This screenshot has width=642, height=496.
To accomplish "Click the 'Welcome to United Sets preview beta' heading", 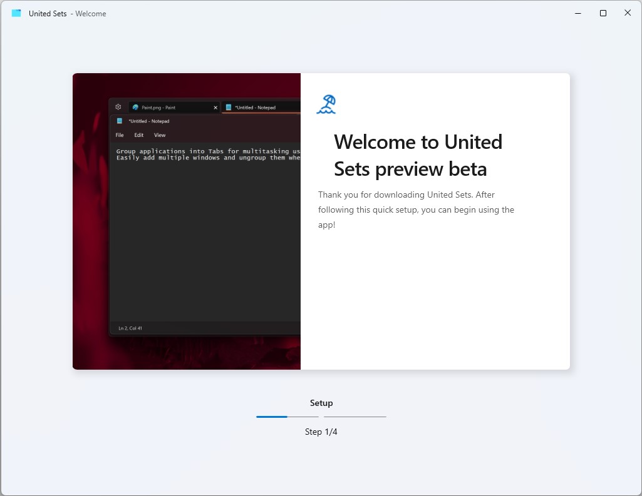I will pos(418,155).
